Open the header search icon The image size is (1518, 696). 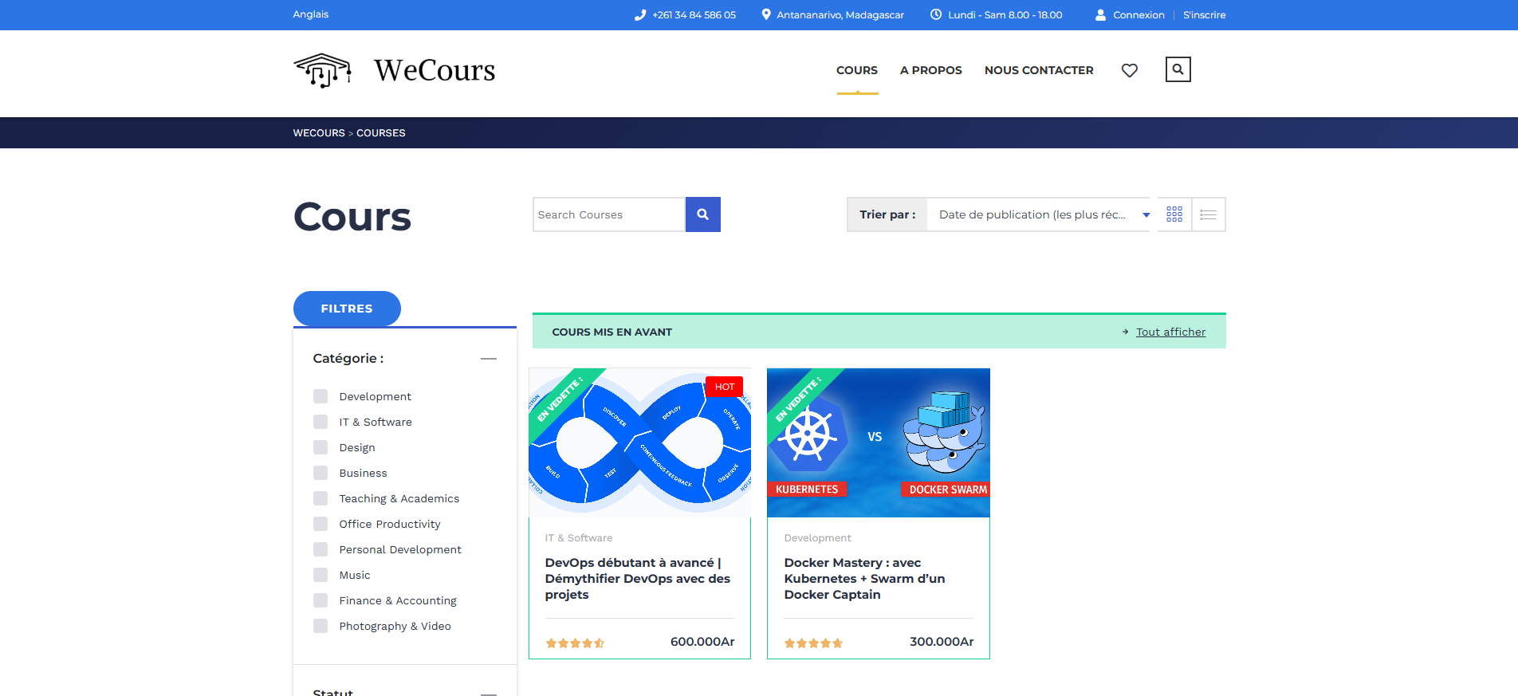[x=1178, y=69]
